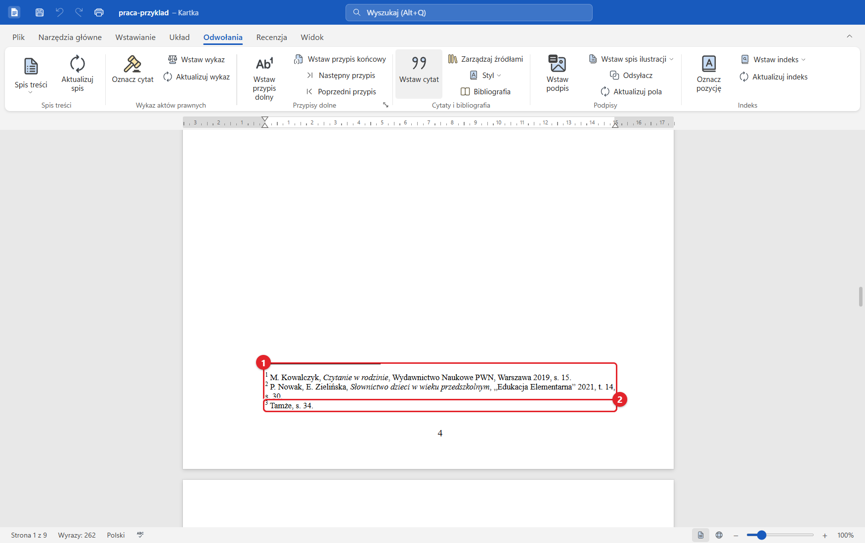Click Aktualizuj indeks button

click(x=773, y=77)
